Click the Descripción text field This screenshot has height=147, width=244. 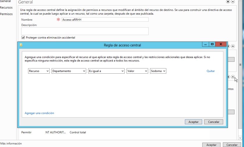click(x=85, y=31)
